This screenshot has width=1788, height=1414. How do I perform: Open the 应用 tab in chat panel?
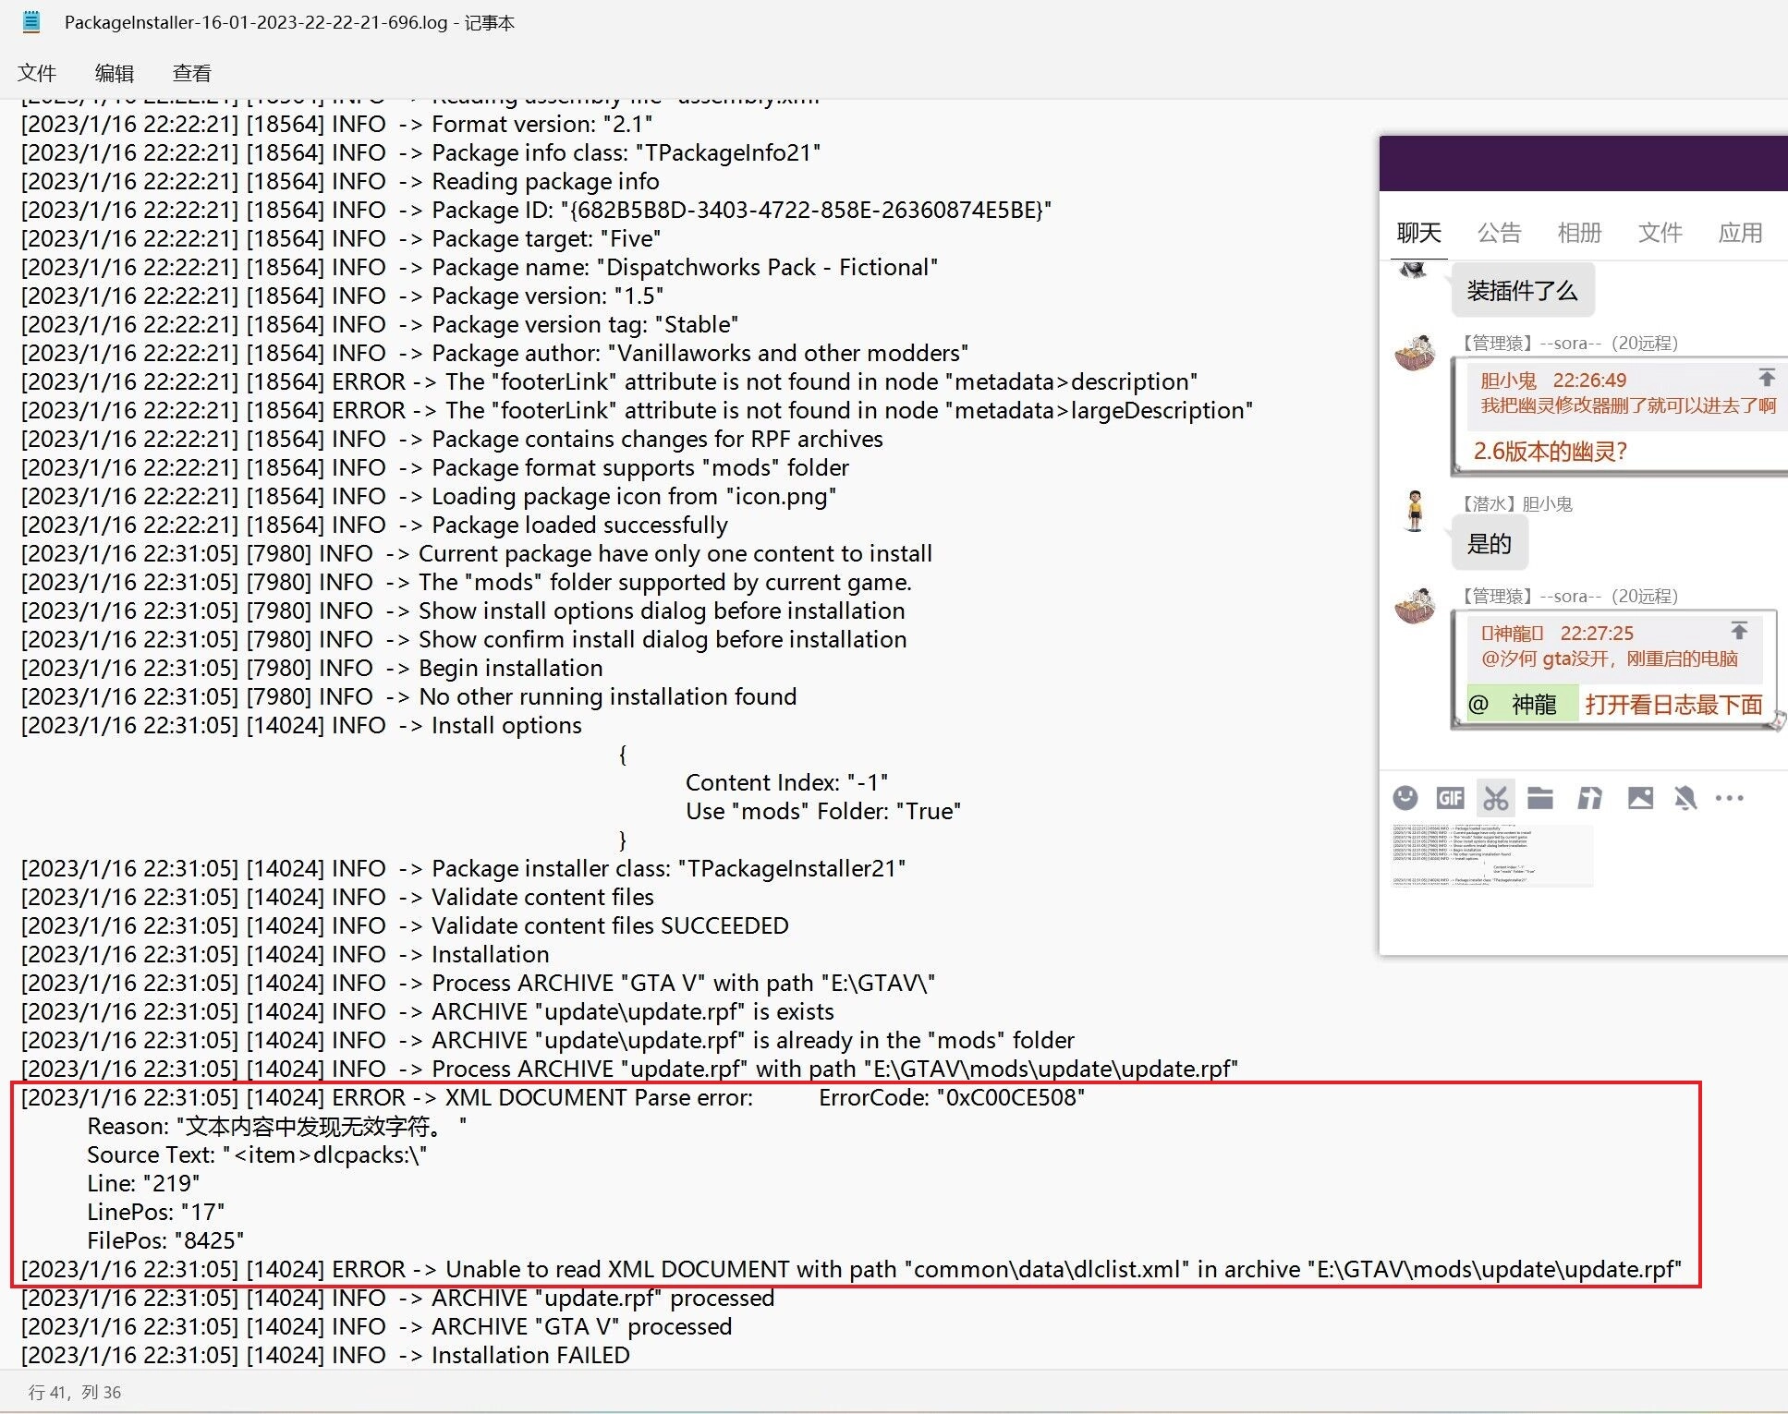click(x=1740, y=233)
